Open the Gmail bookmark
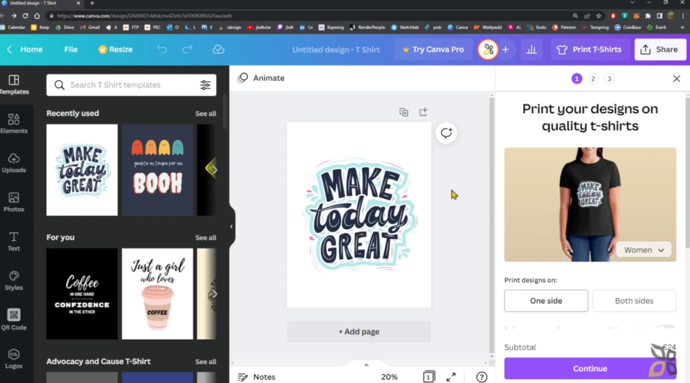The width and height of the screenshot is (690, 383). pyautogui.click(x=90, y=28)
